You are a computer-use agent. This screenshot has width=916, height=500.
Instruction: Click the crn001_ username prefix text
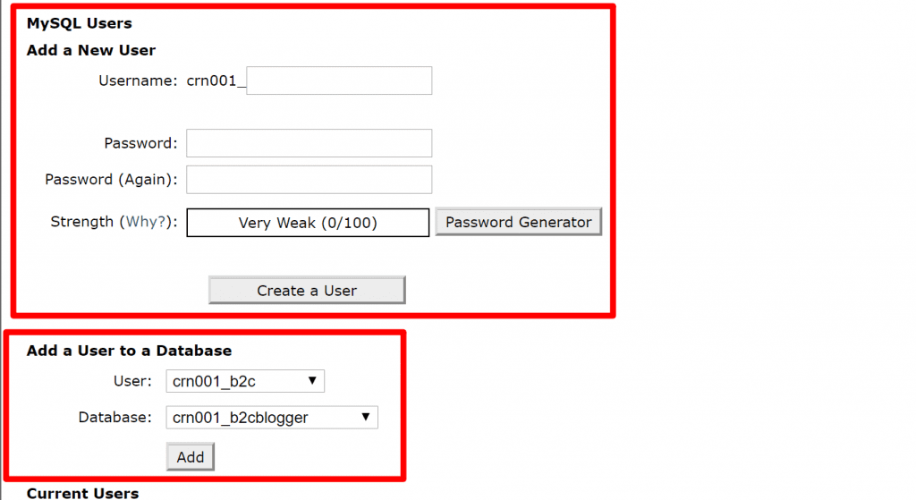point(215,81)
